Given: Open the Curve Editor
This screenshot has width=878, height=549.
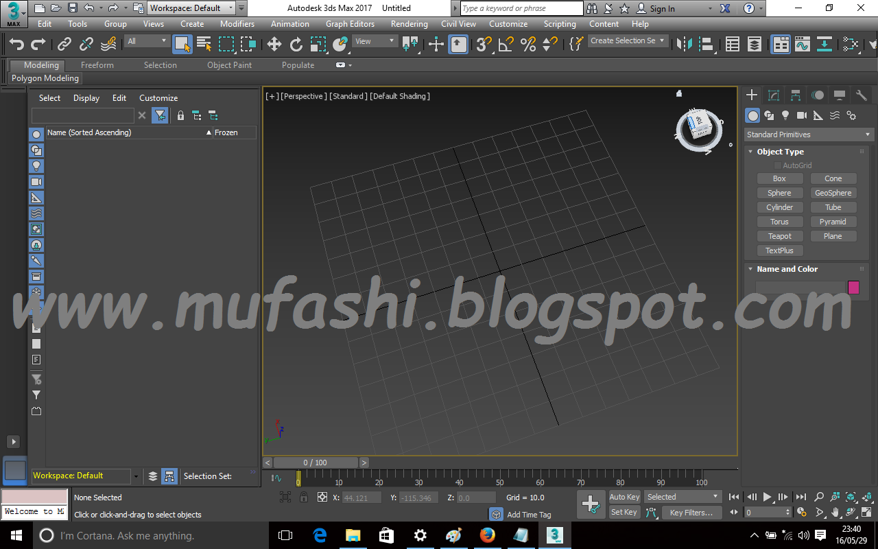Looking at the screenshot, I should pyautogui.click(x=803, y=44).
